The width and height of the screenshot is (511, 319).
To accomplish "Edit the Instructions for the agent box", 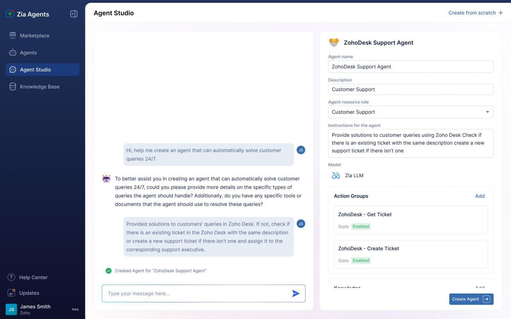I will click(410, 143).
